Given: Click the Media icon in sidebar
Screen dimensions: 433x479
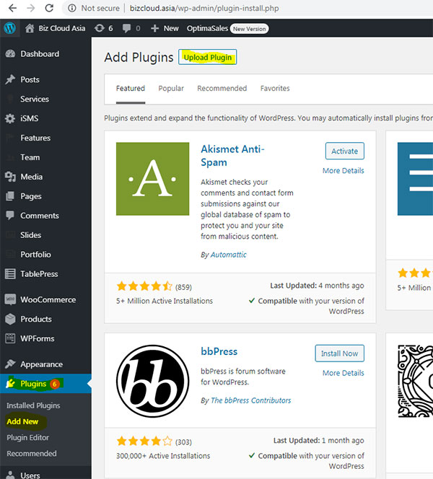Looking at the screenshot, I should point(10,177).
